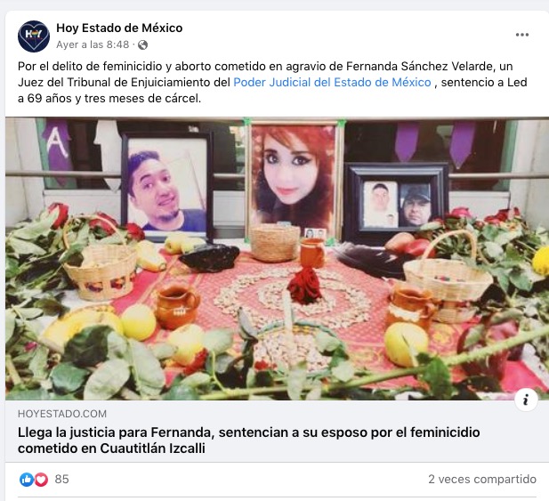Open the article headline about Fernanda

[248, 440]
